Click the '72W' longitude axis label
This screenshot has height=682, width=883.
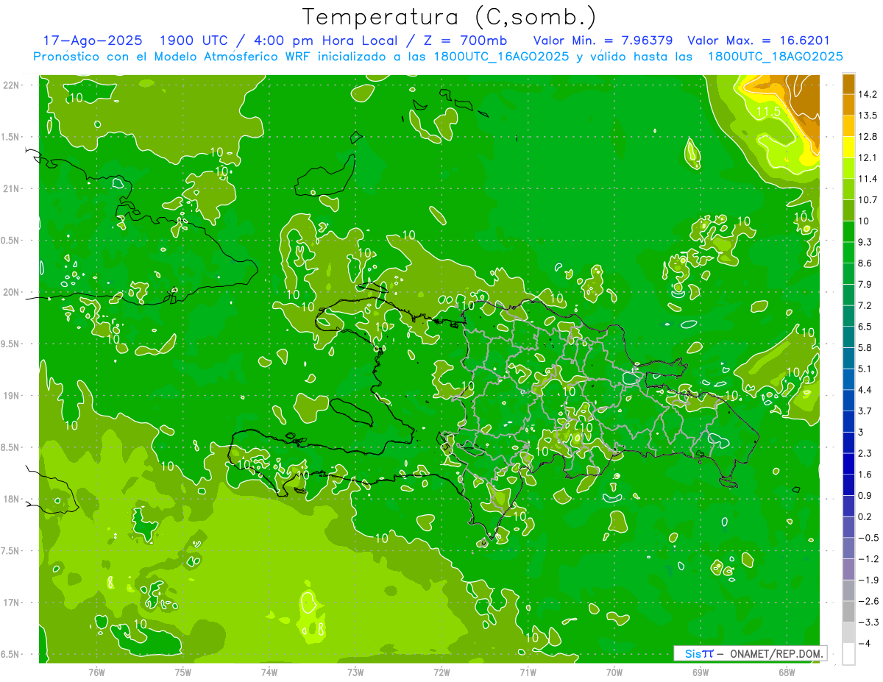441,672
